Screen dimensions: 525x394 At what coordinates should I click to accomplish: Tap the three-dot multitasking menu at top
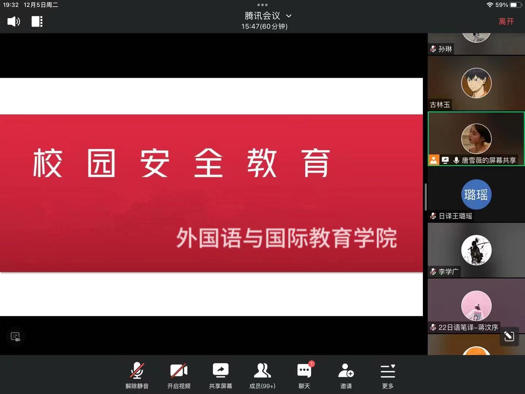point(262,5)
